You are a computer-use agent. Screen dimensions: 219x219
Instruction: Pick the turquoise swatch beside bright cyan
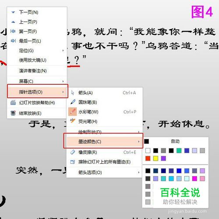point(163,179)
